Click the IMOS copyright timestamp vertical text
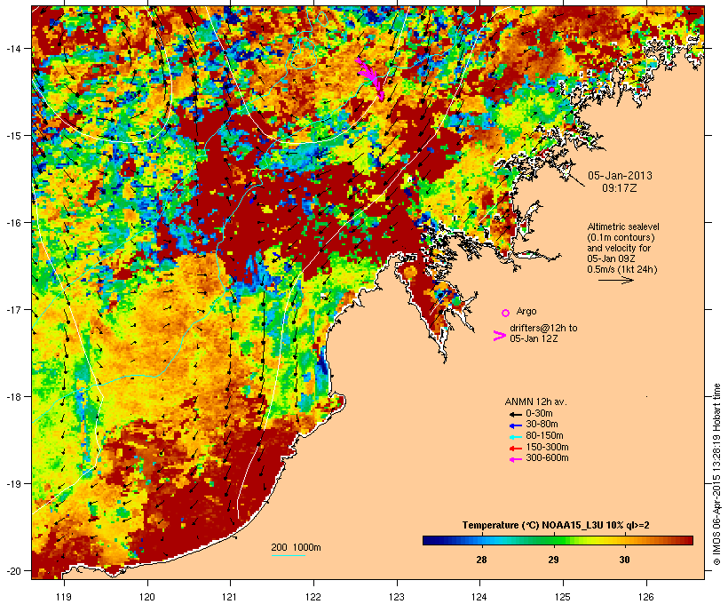728x604 pixels. (x=716, y=474)
